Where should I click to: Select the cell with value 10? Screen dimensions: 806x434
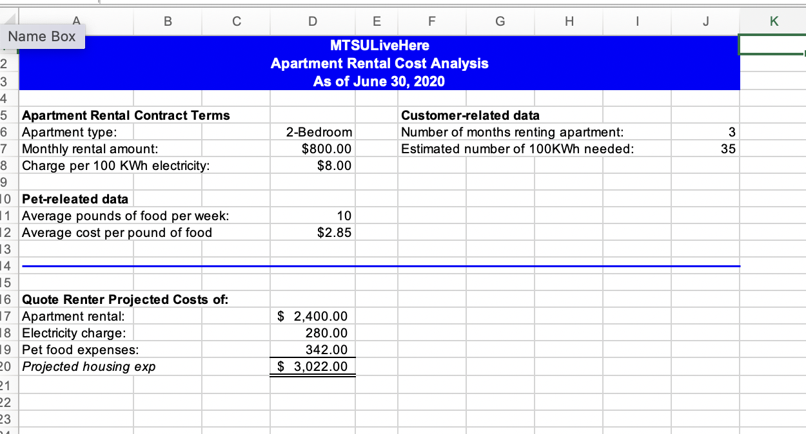312,216
